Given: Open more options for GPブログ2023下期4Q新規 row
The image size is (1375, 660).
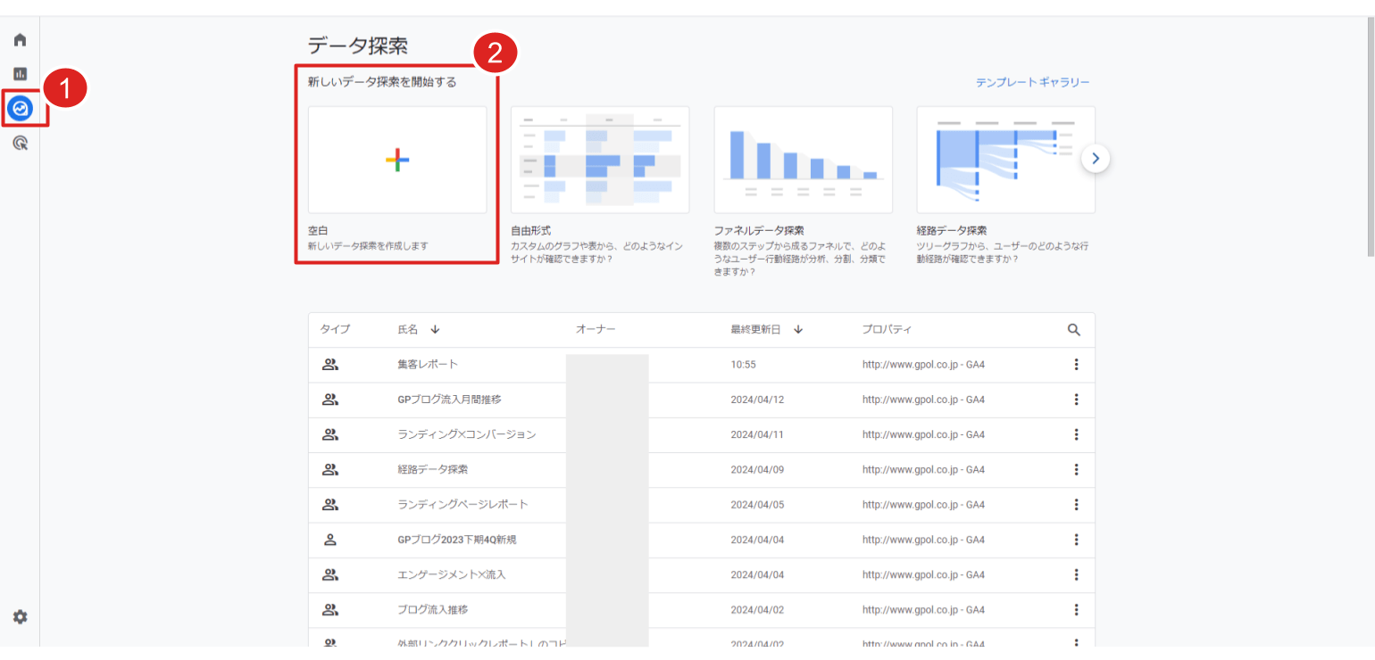Looking at the screenshot, I should pos(1076,540).
